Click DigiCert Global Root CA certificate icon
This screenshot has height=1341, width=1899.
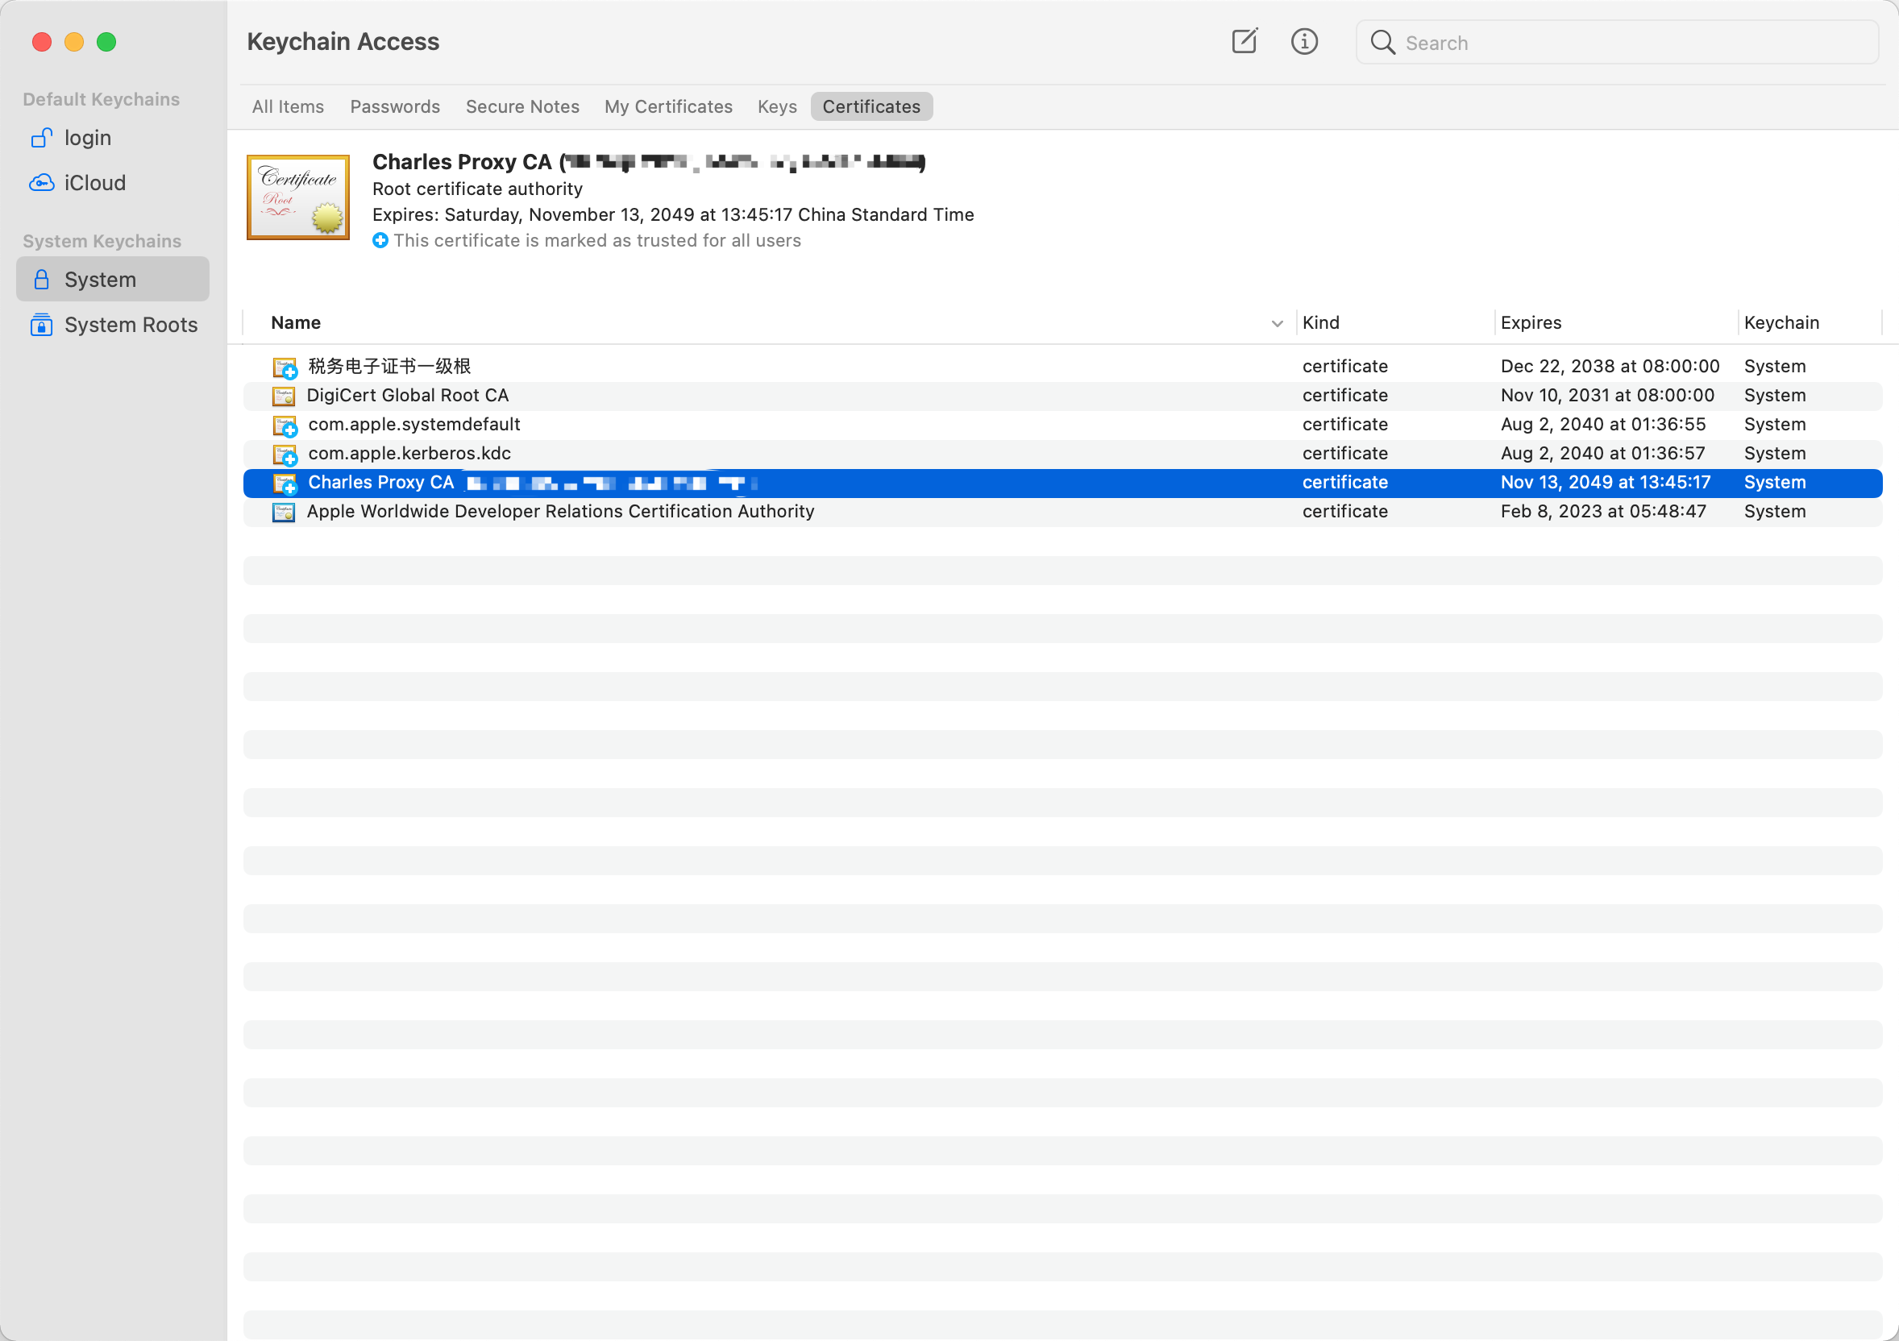[x=284, y=396]
